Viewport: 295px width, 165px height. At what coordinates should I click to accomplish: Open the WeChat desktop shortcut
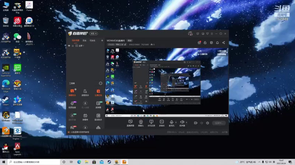(x=17, y=38)
